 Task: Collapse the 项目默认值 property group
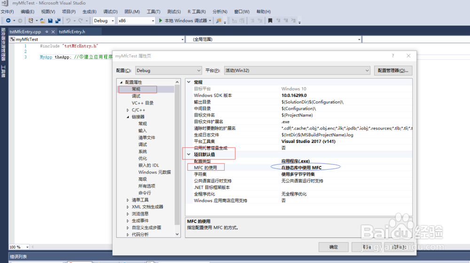(x=188, y=155)
